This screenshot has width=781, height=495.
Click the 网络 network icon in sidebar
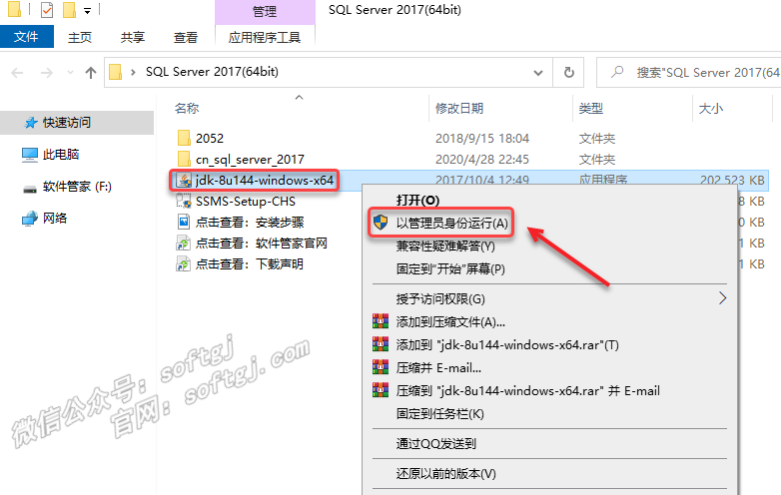30,219
